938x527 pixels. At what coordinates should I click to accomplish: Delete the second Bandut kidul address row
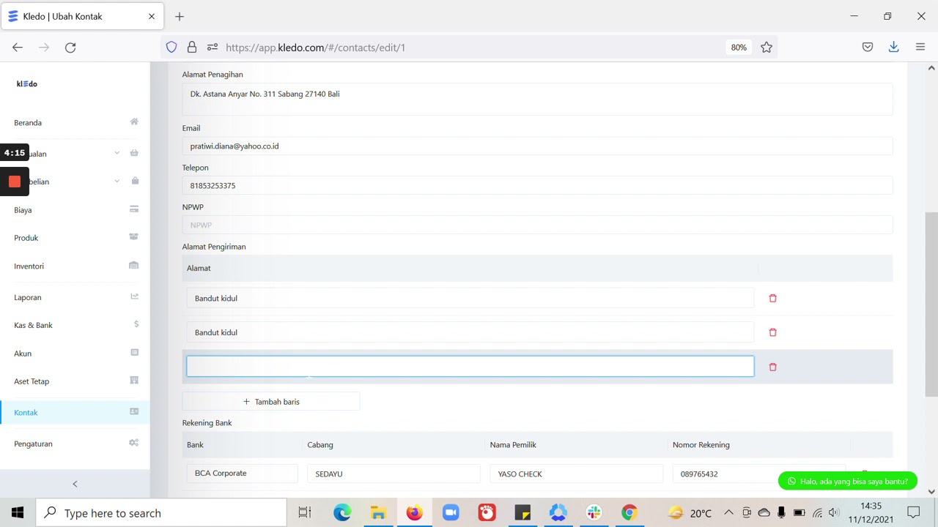772,332
